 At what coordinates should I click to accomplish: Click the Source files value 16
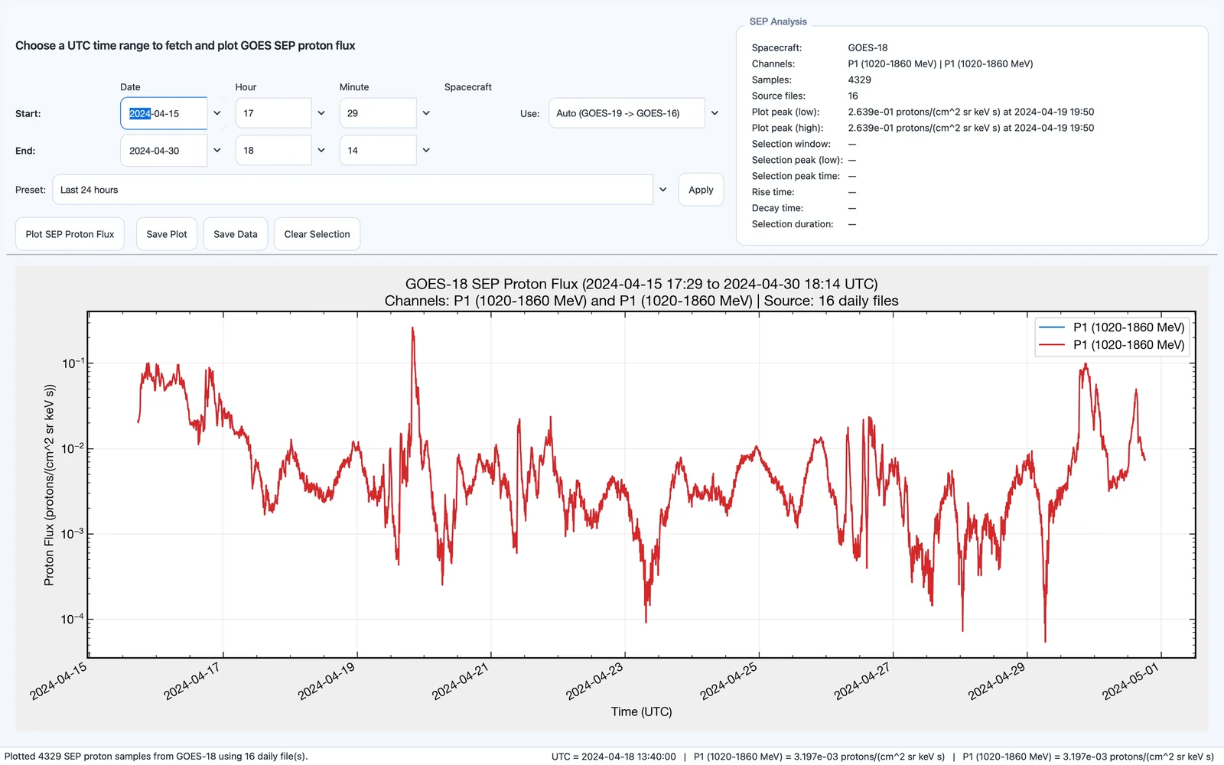[x=853, y=96]
